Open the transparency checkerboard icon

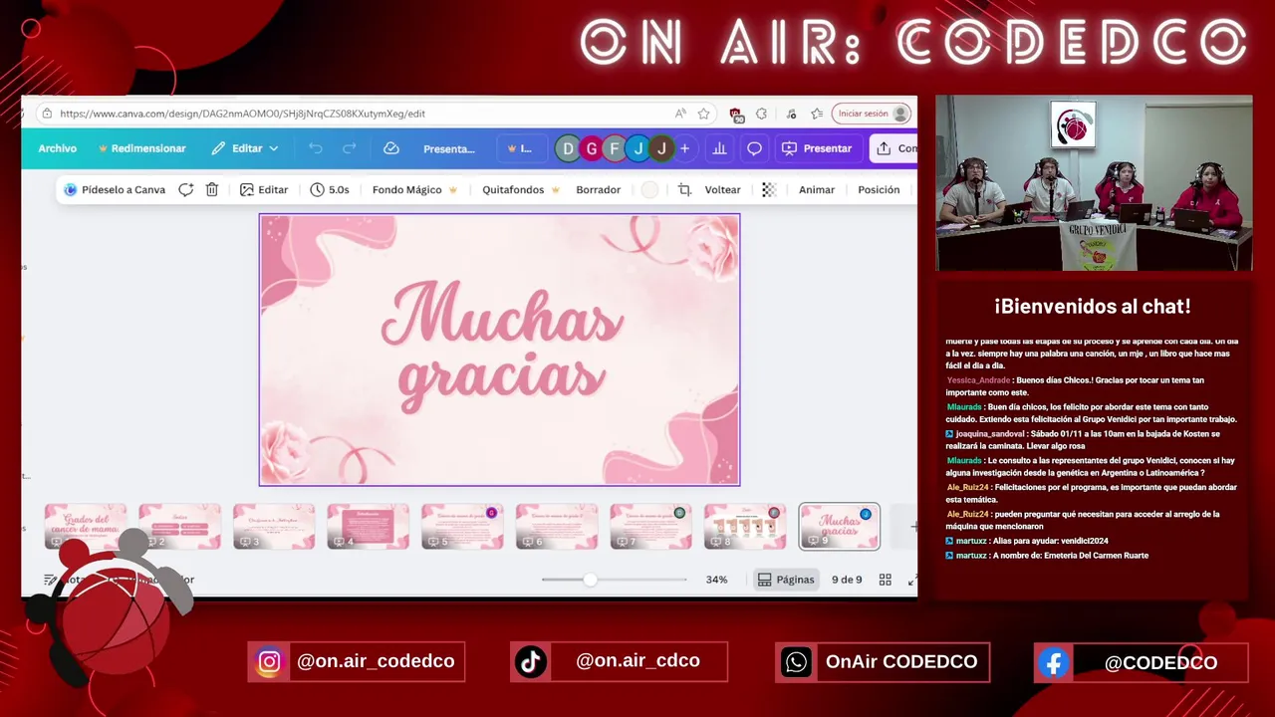tap(769, 189)
